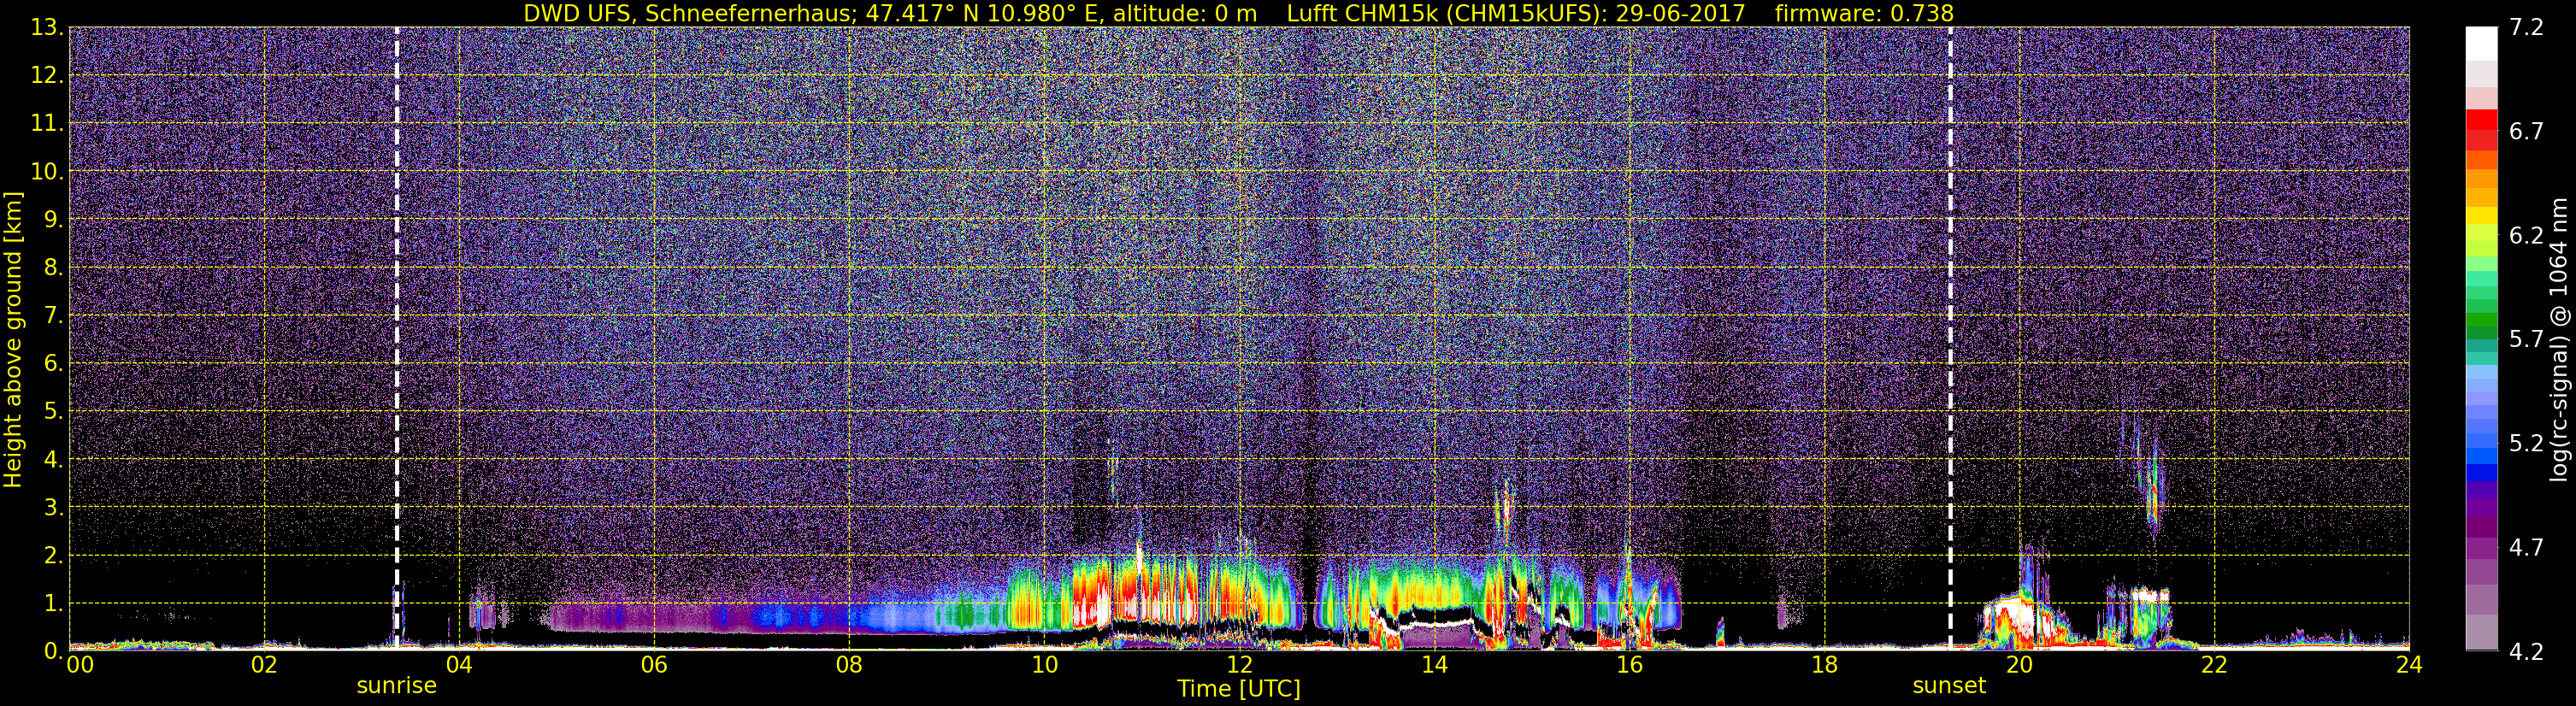
Task: Click the height axis tick label '1.'
Action: point(53,604)
